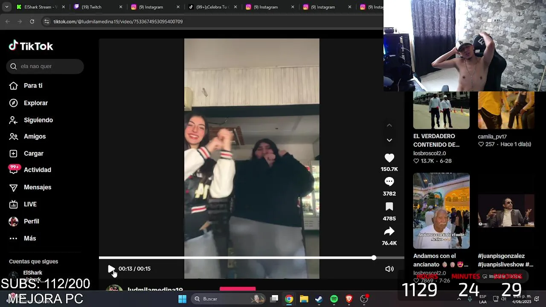This screenshot has width=546, height=307.
Task: Click the taskbar Buscar search box
Action: 229,299
